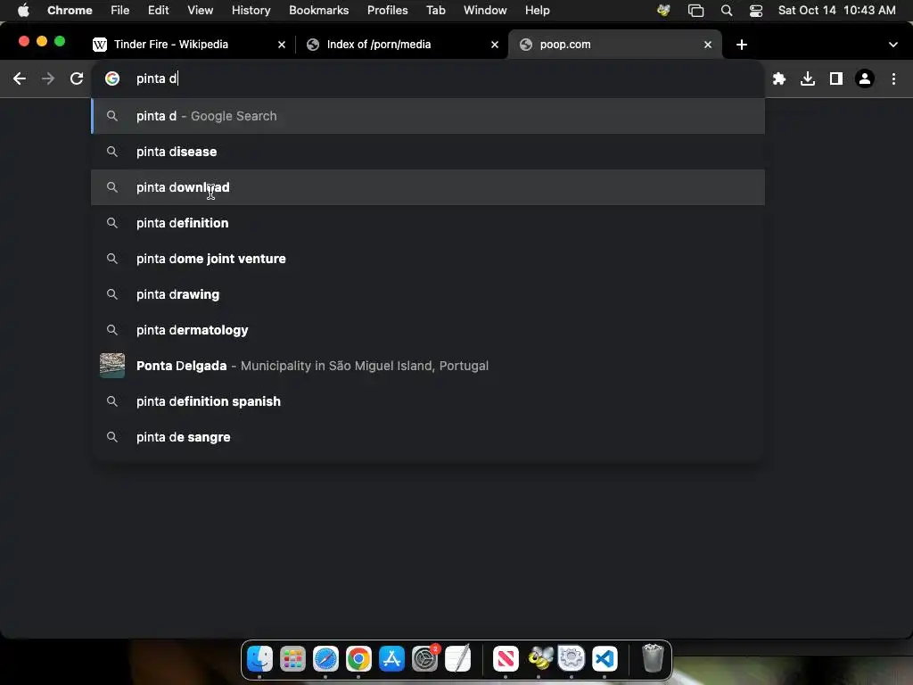
Task: Click the search icon beside 'pinta drawing'
Action: click(x=112, y=294)
